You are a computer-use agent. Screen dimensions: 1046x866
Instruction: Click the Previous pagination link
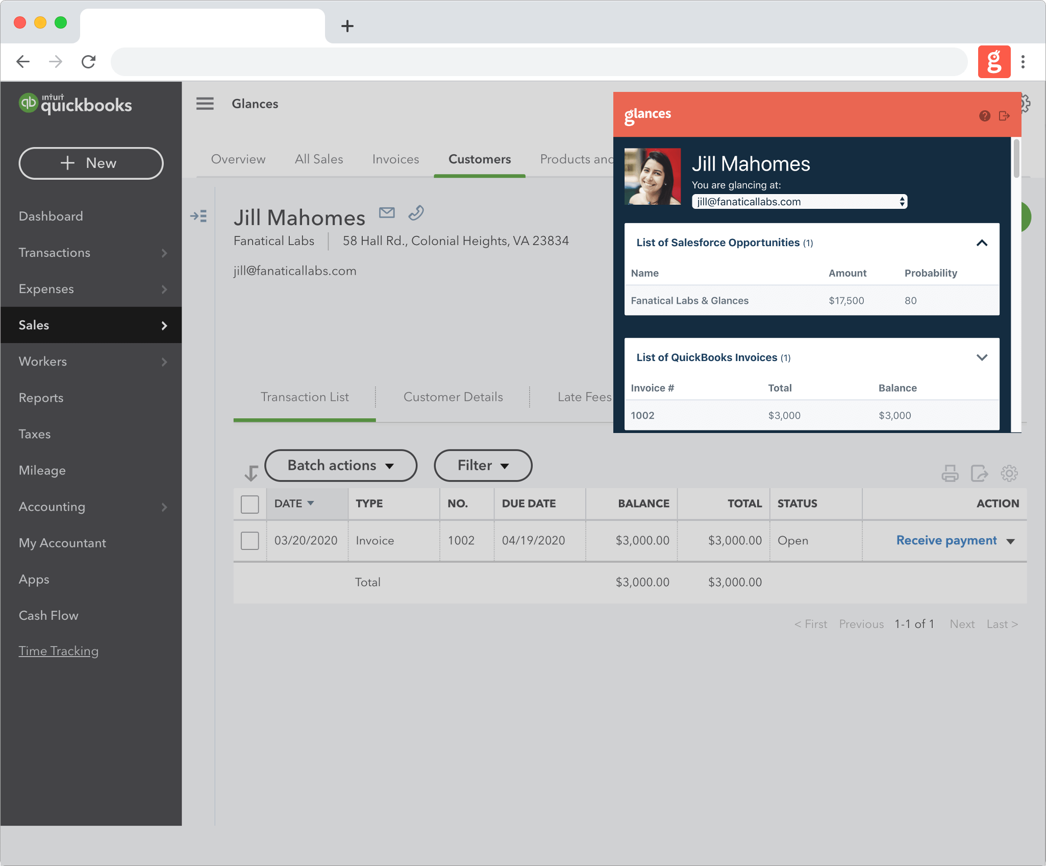click(861, 624)
